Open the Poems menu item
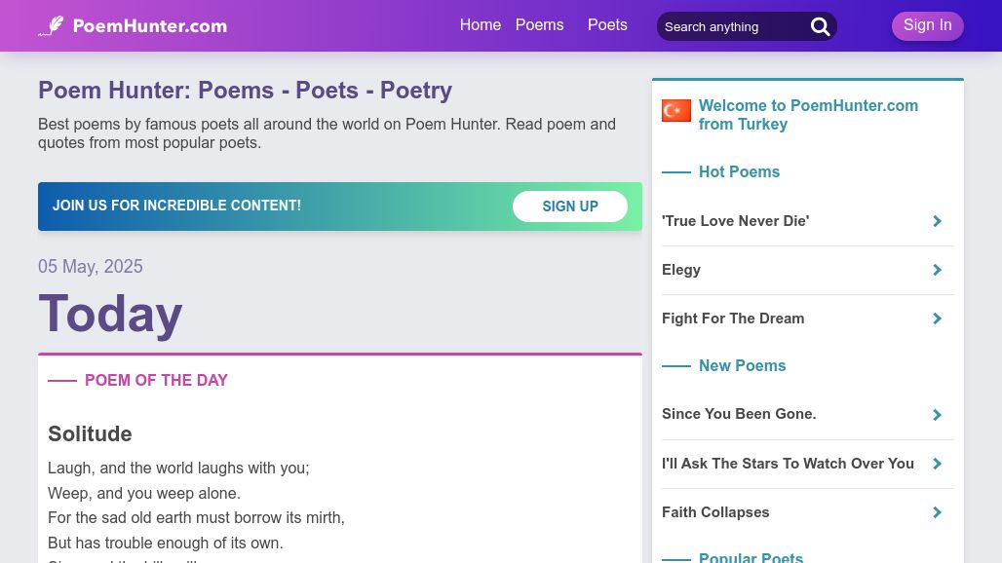This screenshot has width=1002, height=563. [x=540, y=25]
